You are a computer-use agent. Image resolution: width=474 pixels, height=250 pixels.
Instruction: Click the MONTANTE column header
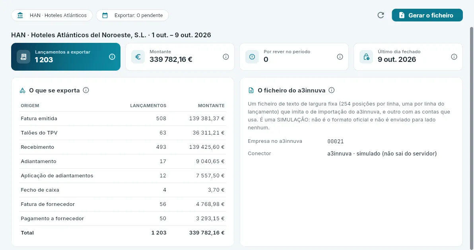(x=211, y=106)
